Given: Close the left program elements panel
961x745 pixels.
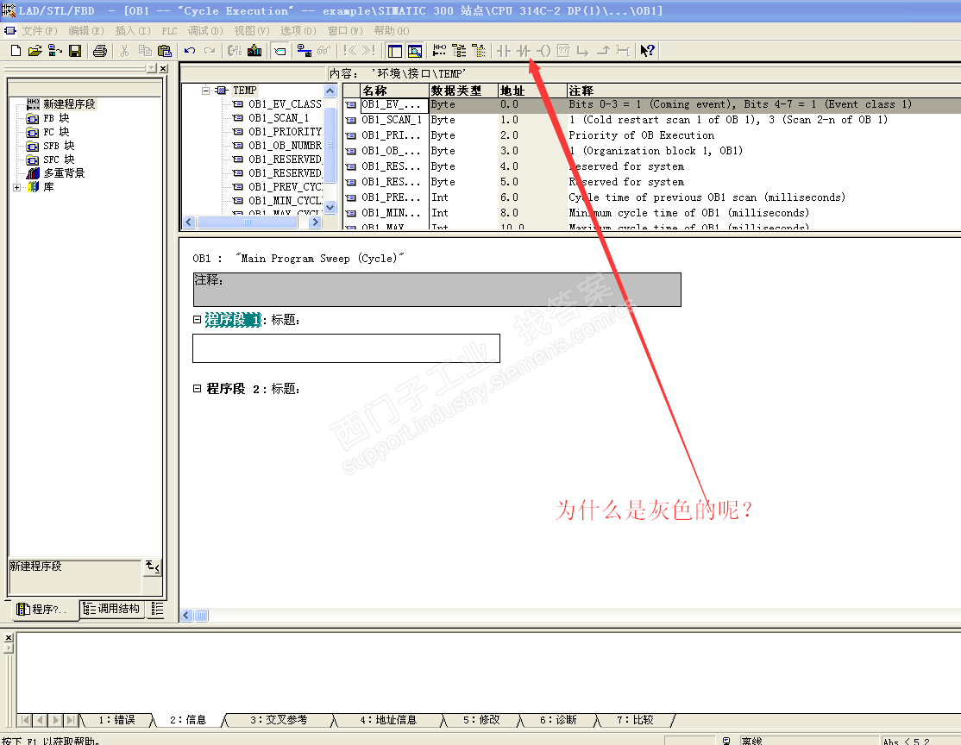Looking at the screenshot, I should 163,69.
